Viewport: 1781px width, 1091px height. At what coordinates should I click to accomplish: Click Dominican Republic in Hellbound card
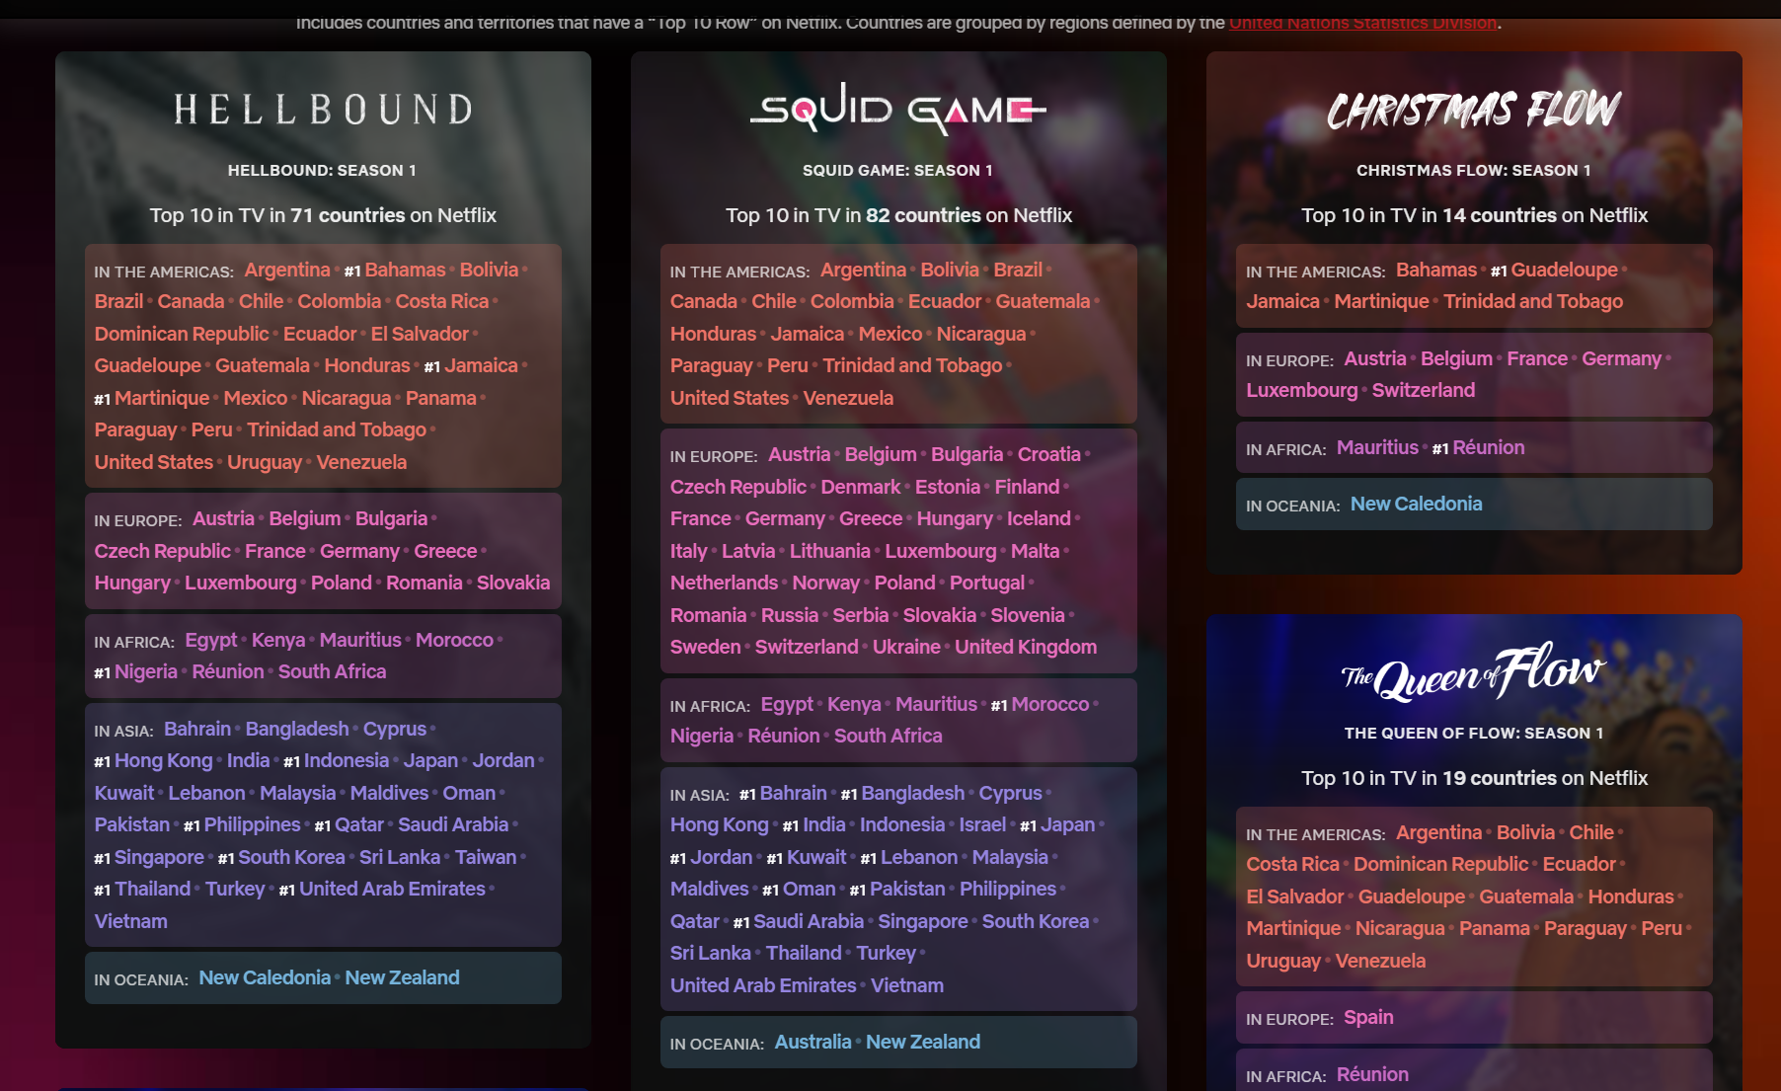(182, 335)
